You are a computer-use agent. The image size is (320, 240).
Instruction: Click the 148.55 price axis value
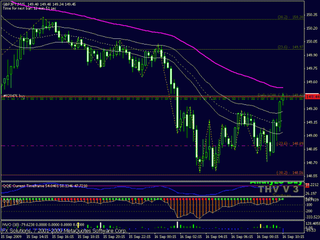(x=312, y=176)
